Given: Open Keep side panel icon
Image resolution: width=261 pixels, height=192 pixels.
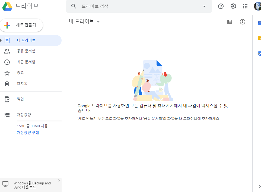Looking at the screenshot, I should coord(259,38).
